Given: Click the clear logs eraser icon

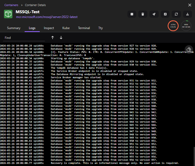Looking at the screenshot, I should 189,49.
